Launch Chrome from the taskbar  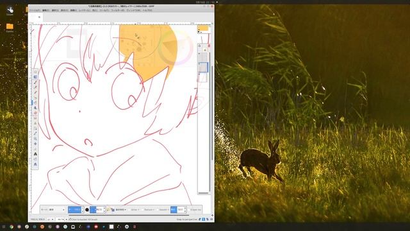tap(12, 227)
